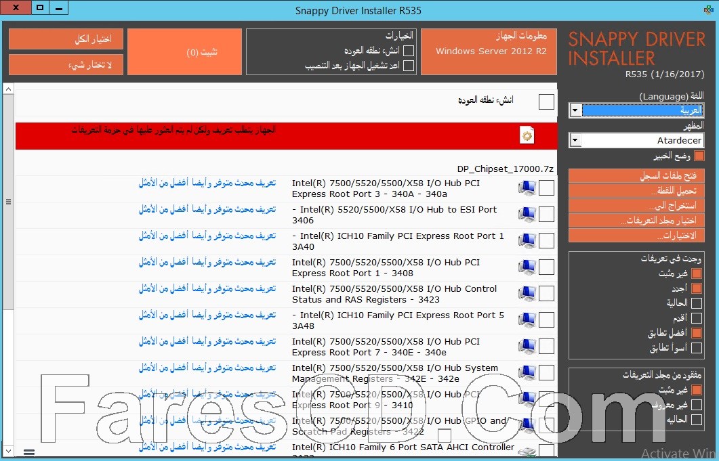719x461 pixels.
Task: Click the scrollbar up arrow of the driver list
Action: coord(8,89)
